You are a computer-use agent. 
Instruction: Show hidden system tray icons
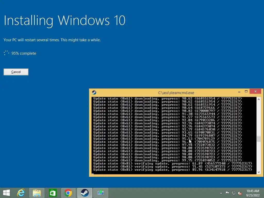pos(221,193)
